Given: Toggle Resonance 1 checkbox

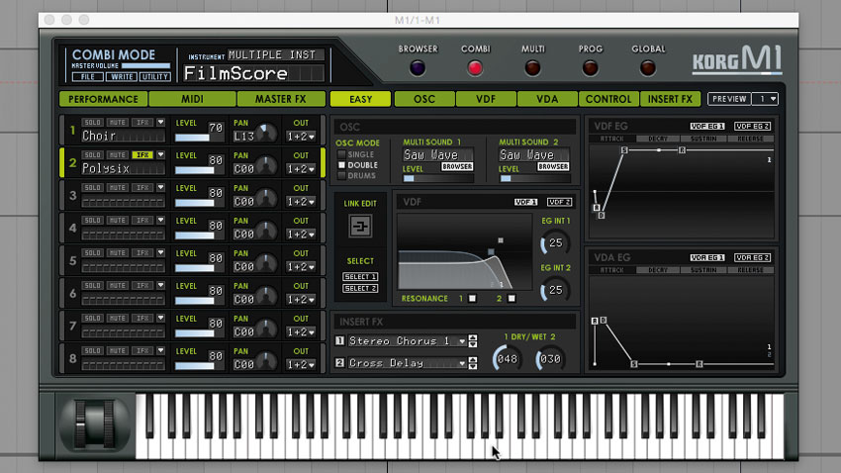Looking at the screenshot, I should [472, 298].
